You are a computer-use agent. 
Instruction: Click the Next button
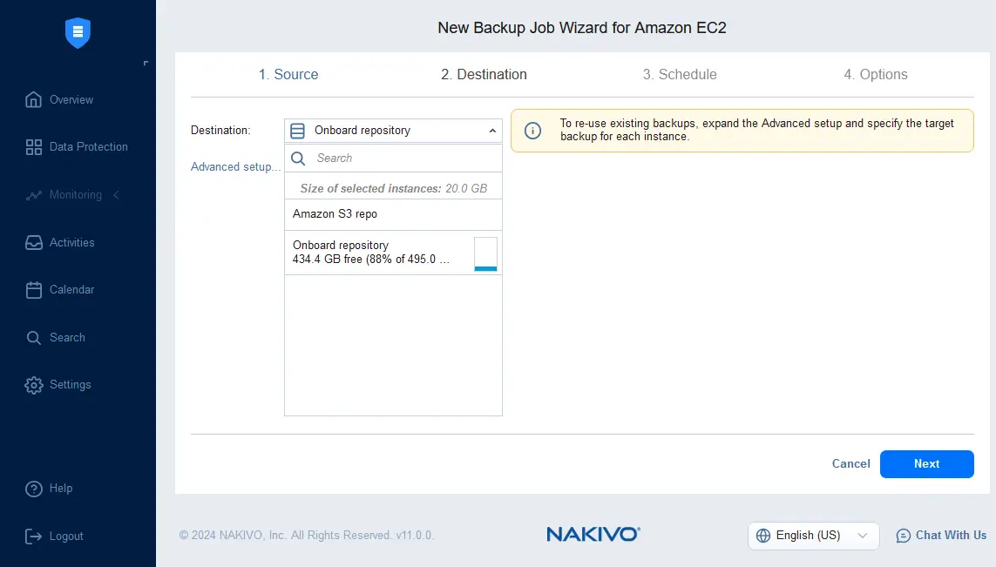coord(927,464)
